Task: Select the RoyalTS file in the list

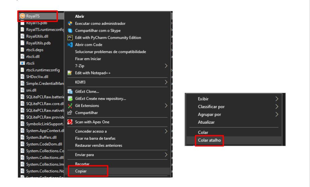Action: coord(33,16)
